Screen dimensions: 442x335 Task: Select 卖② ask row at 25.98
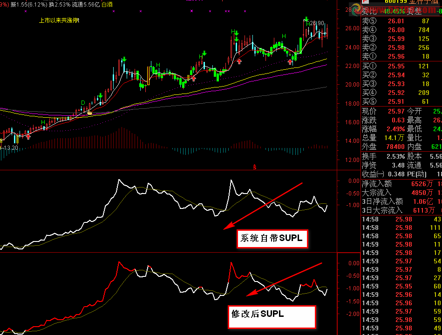[401, 47]
